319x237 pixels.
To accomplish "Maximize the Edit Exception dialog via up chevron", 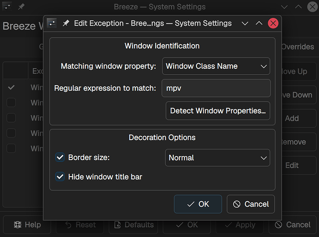I will click(x=259, y=23).
